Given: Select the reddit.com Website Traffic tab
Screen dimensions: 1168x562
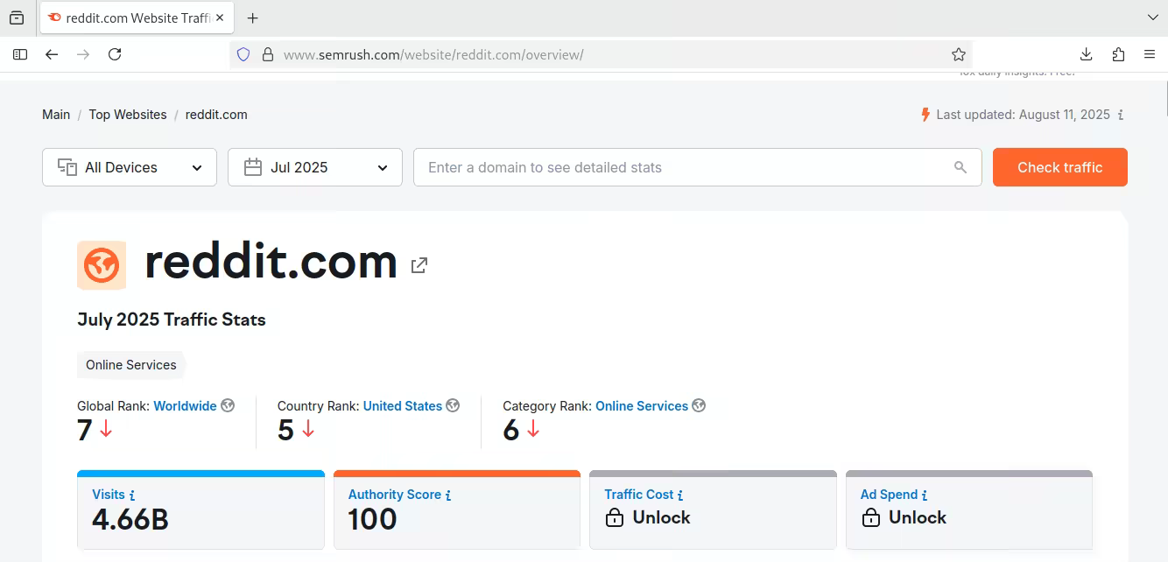Looking at the screenshot, I should [130, 18].
